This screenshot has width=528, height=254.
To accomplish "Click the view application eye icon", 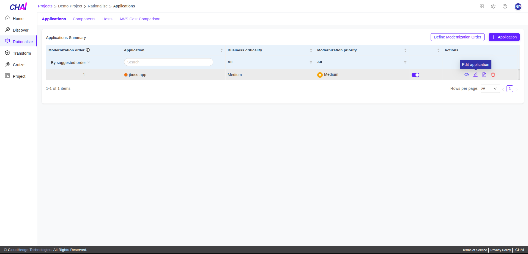I will click(x=466, y=75).
